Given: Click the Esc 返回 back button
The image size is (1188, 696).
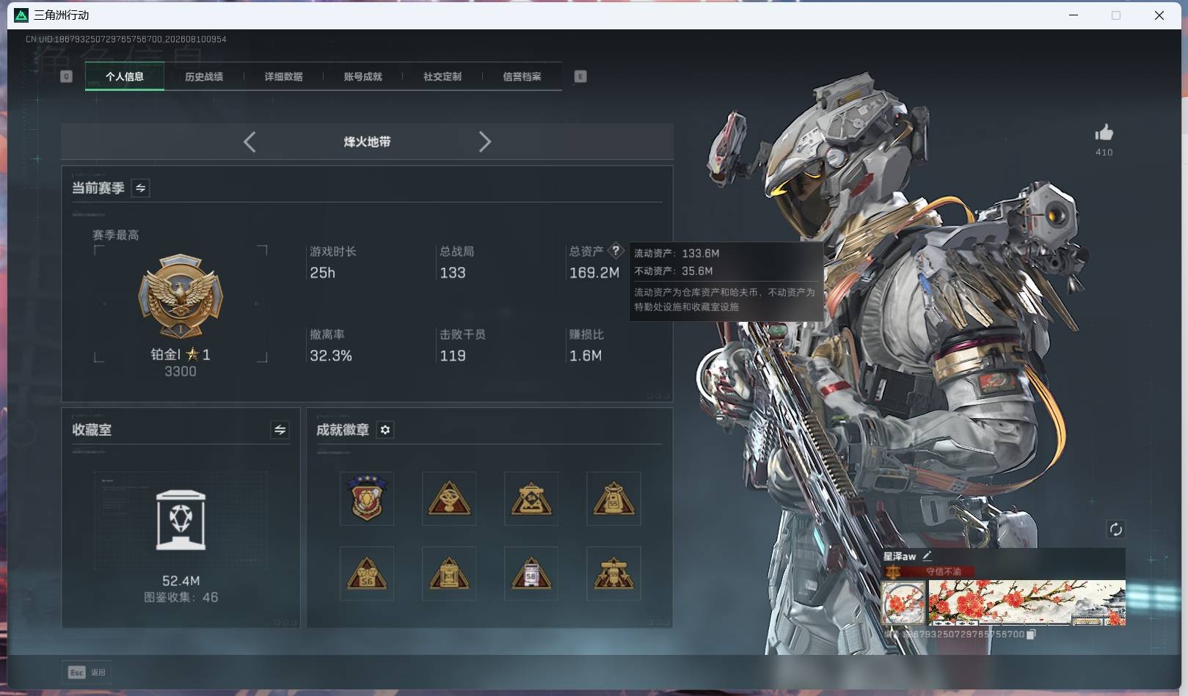Looking at the screenshot, I should (x=87, y=673).
